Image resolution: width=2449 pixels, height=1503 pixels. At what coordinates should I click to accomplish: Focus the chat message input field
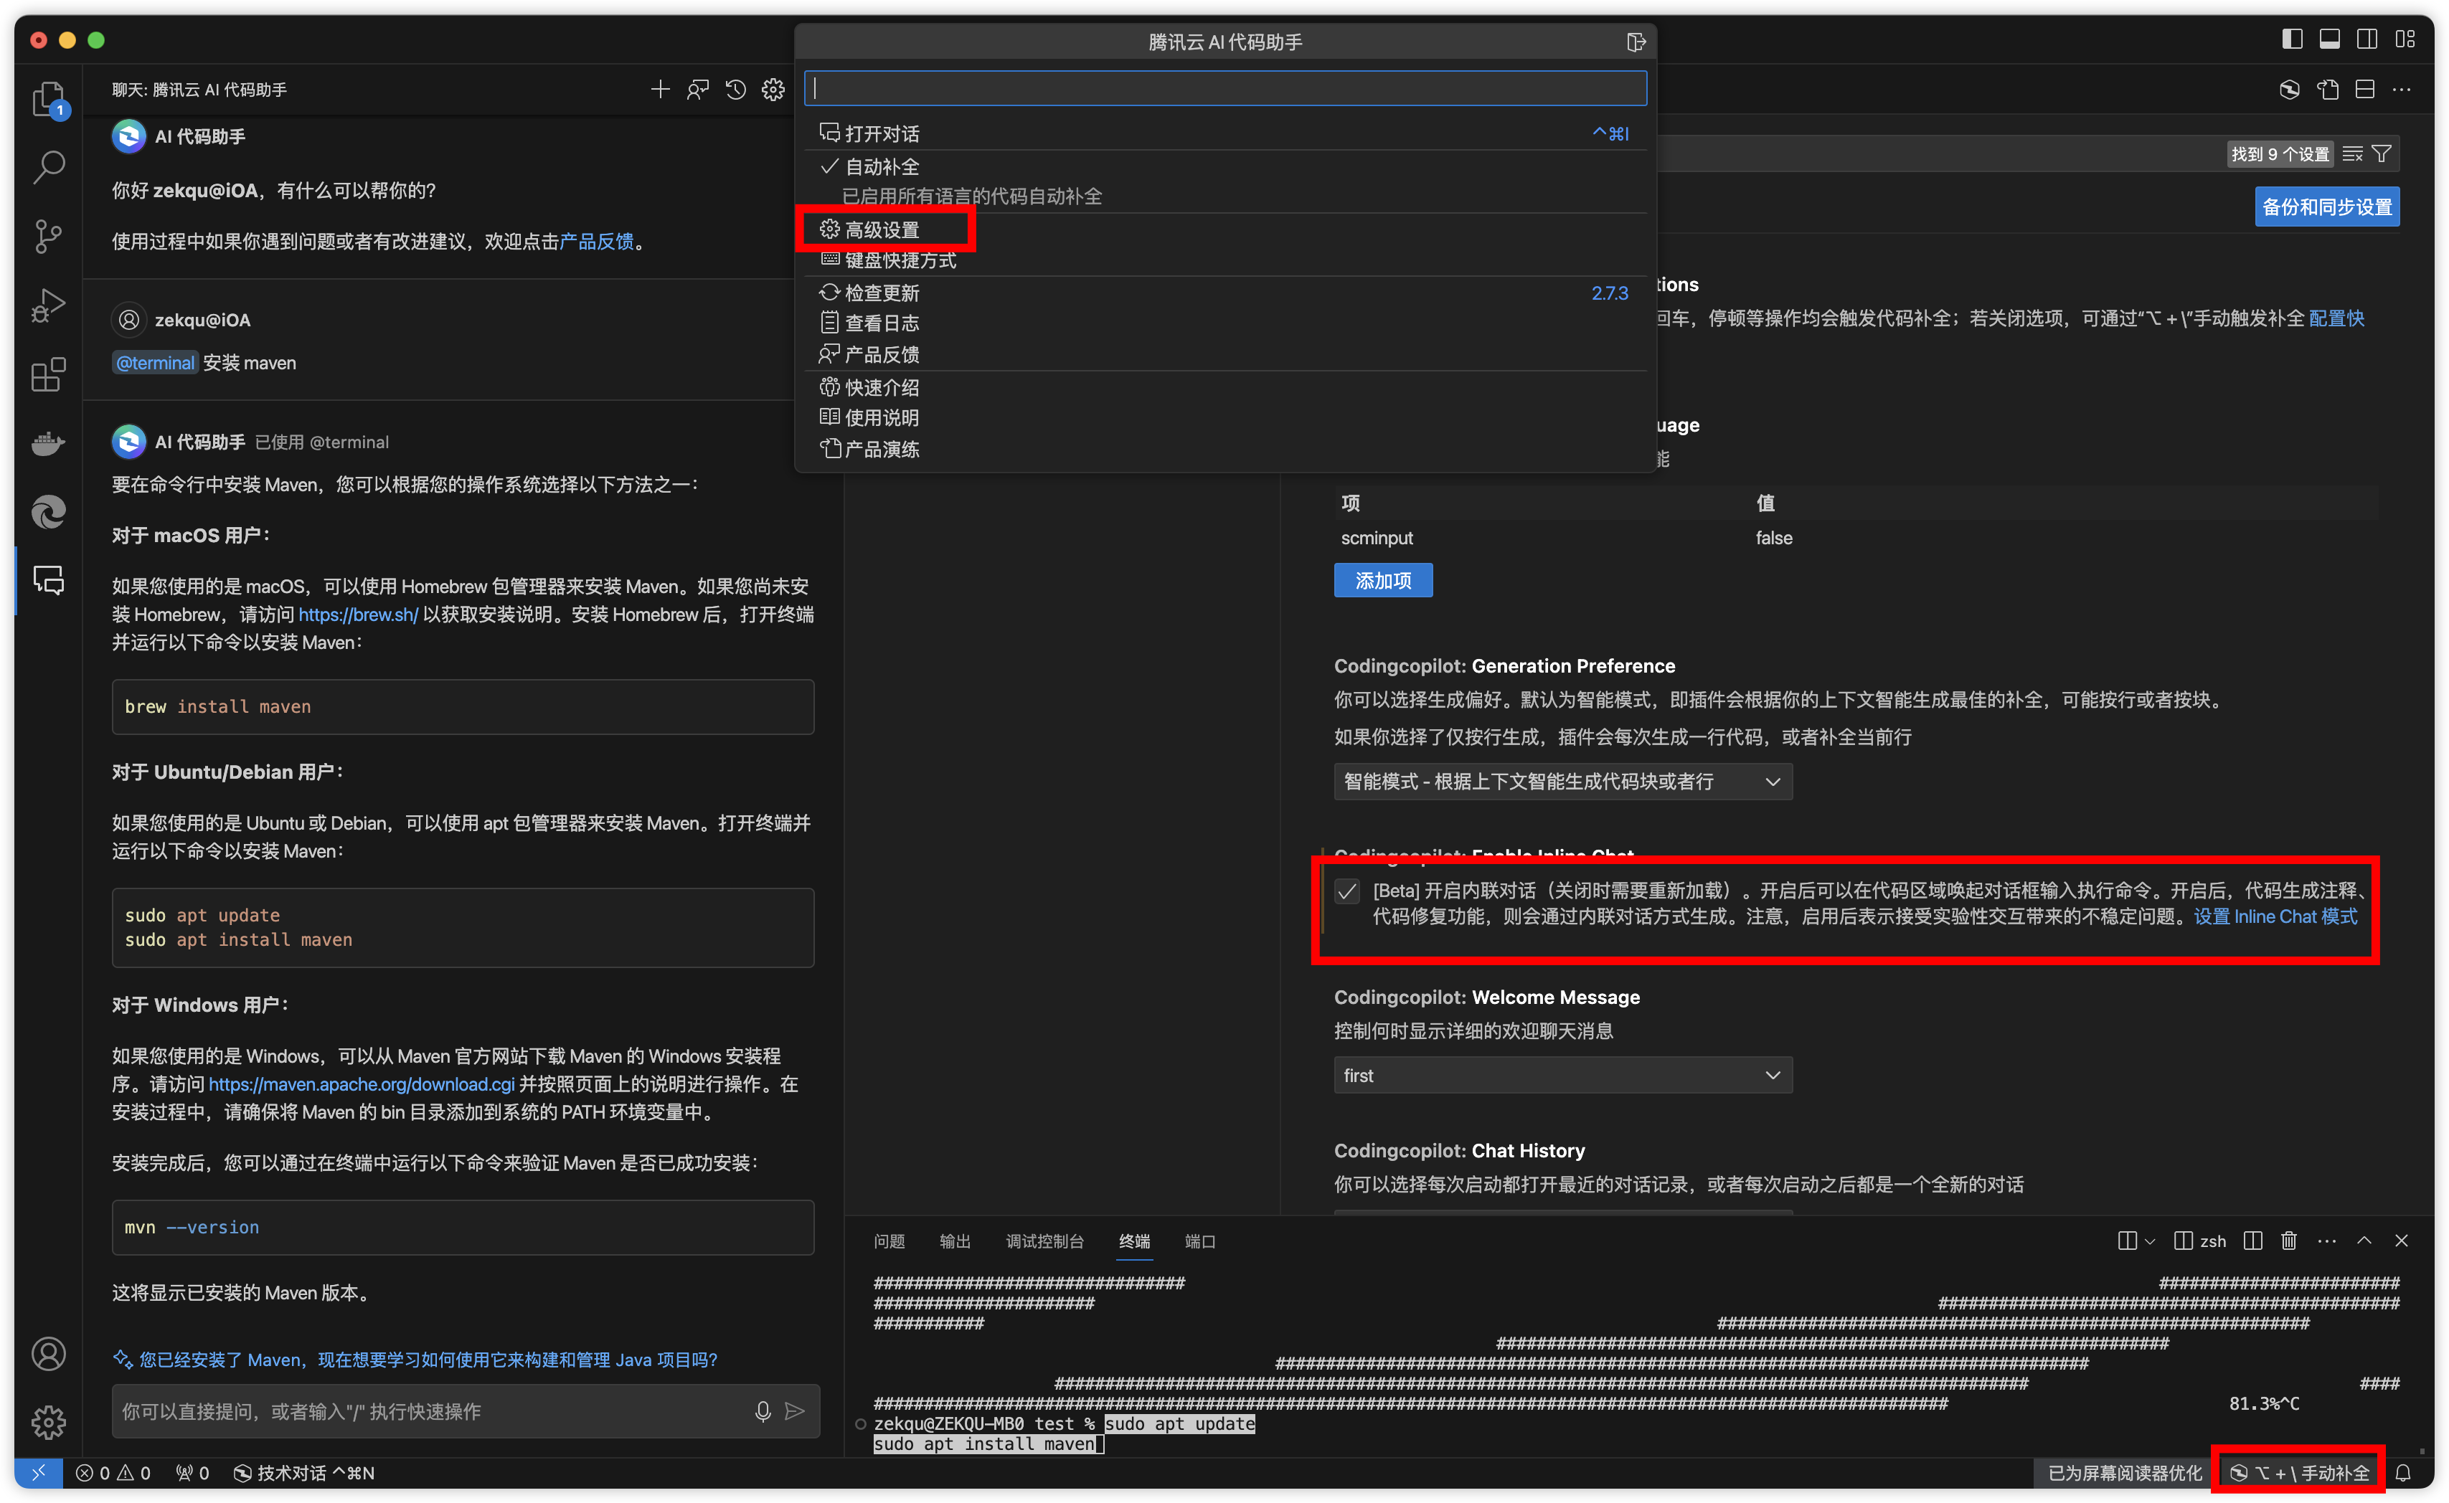click(433, 1411)
